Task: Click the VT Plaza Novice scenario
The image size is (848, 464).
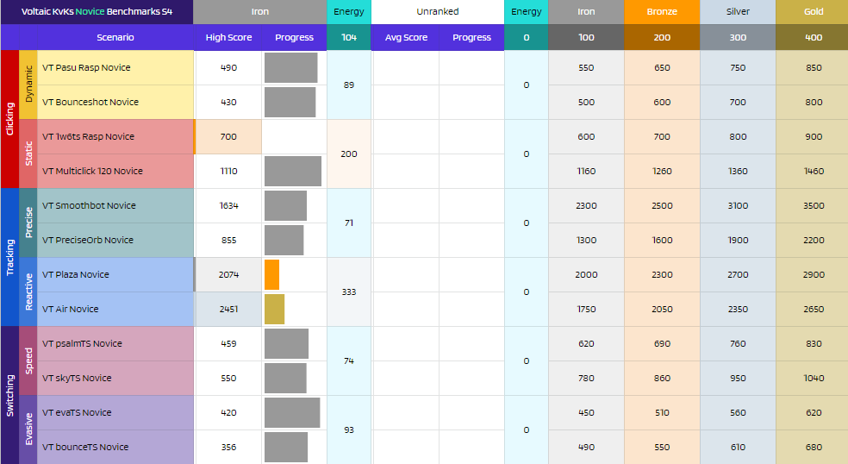Action: 115,274
